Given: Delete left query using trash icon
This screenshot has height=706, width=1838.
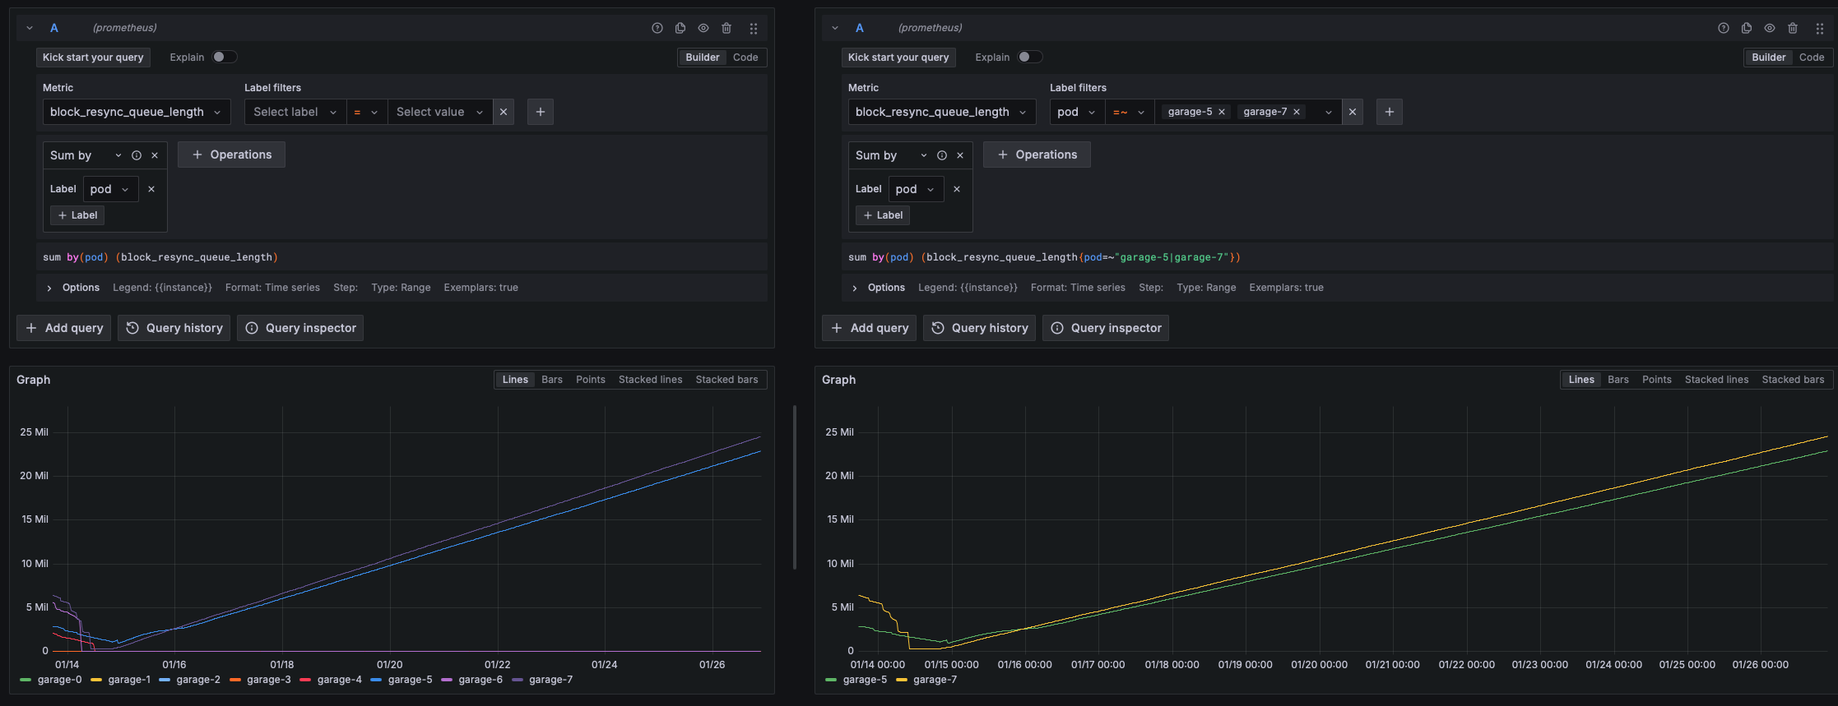Looking at the screenshot, I should [x=726, y=28].
